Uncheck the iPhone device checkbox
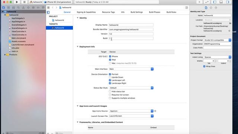The image size is (238, 134). (x=110, y=56)
